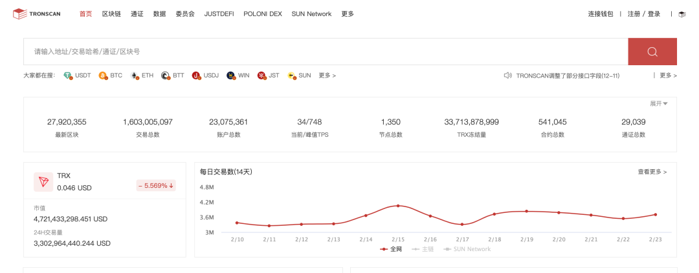Click tokens total 29,039

[634, 122]
